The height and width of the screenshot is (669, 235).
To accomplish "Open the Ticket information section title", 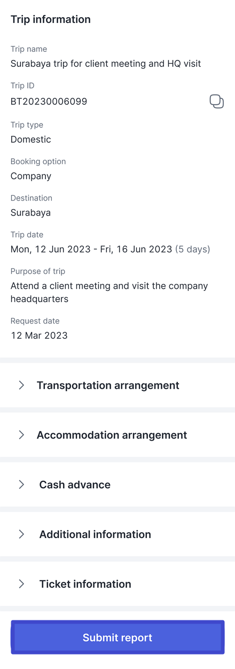I will click(85, 584).
